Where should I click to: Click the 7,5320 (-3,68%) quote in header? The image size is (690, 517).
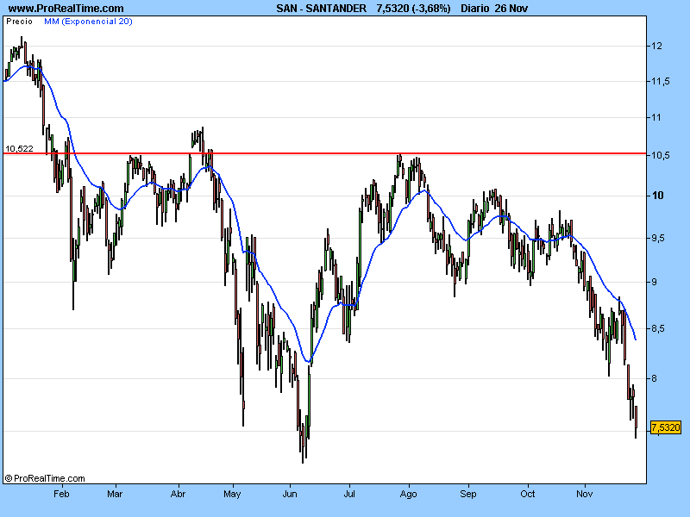pyautogui.click(x=413, y=9)
